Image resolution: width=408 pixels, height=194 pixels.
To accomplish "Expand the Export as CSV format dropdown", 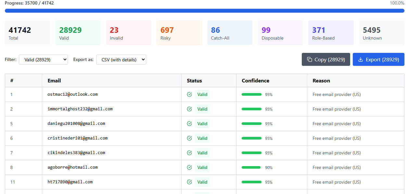I will (121, 60).
